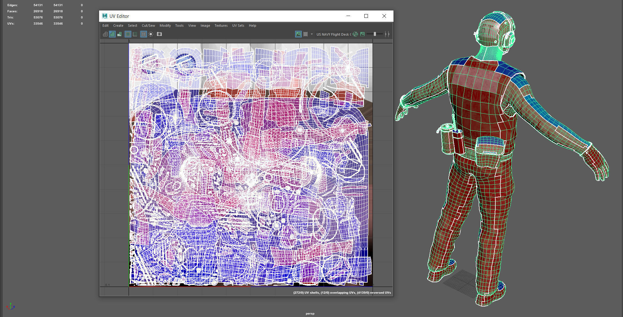Click the checkered tile pattern icon
Viewport: 623px width, 317px height.
point(306,34)
